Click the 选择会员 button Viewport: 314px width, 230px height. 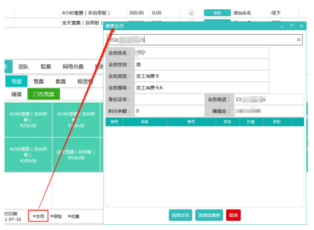(x=180, y=215)
